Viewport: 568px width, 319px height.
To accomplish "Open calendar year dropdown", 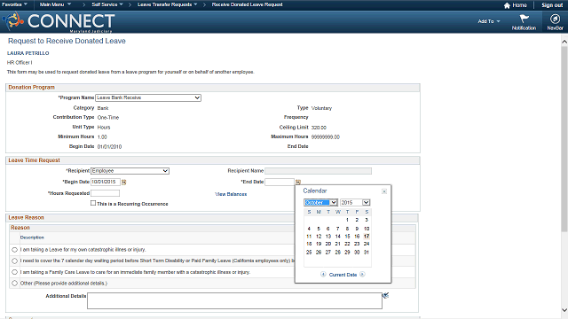I will (x=355, y=203).
